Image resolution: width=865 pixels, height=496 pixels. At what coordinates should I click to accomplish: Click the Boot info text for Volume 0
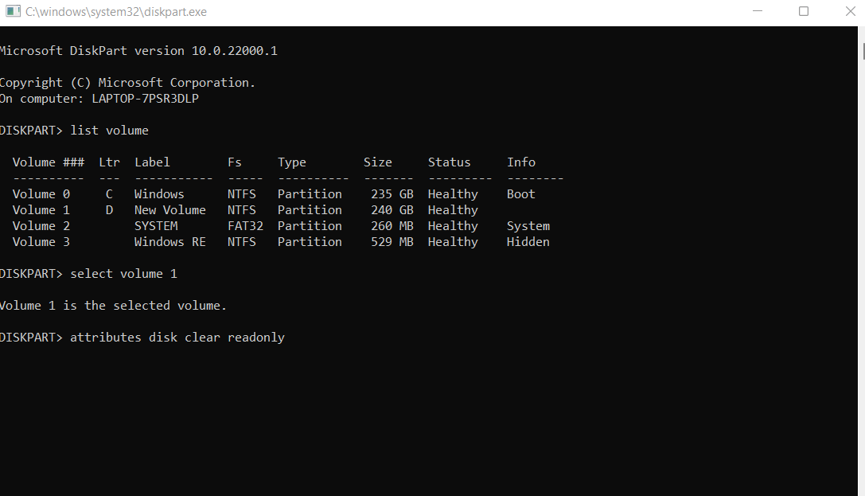[520, 193]
